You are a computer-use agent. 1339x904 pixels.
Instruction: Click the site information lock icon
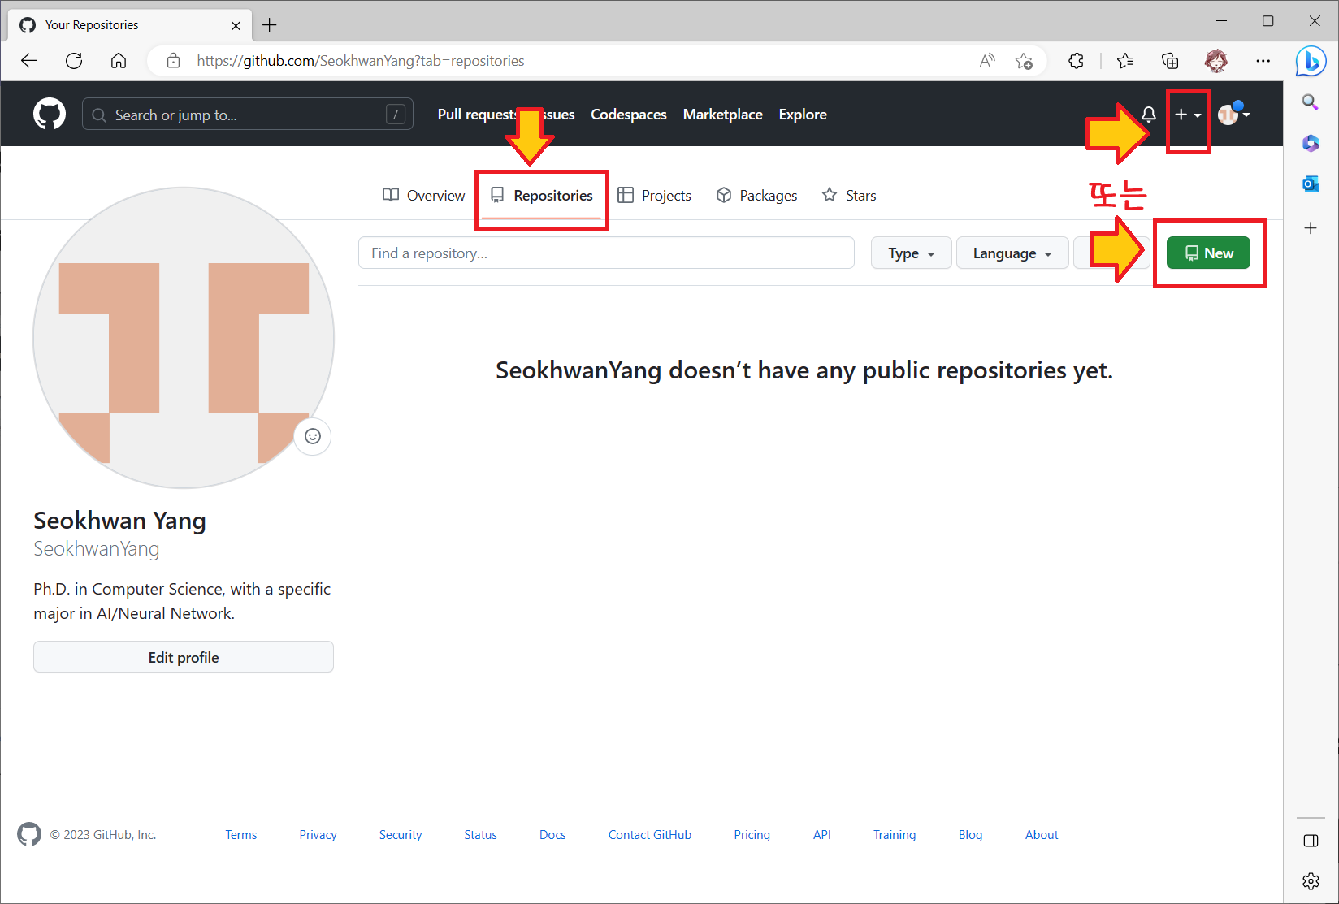[x=173, y=61]
